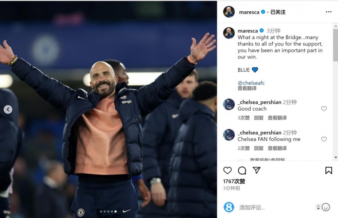Like the post with the heart icon
Screen dimensions: 338x218
[x=228, y=171]
